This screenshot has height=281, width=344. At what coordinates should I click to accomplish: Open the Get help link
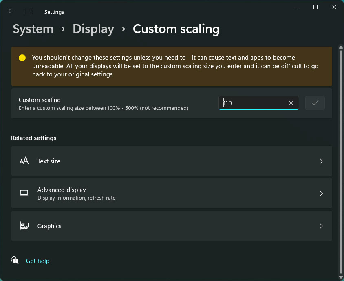(37, 261)
